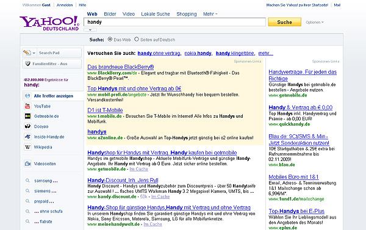Click the mehr... suggestions link

click(265, 53)
